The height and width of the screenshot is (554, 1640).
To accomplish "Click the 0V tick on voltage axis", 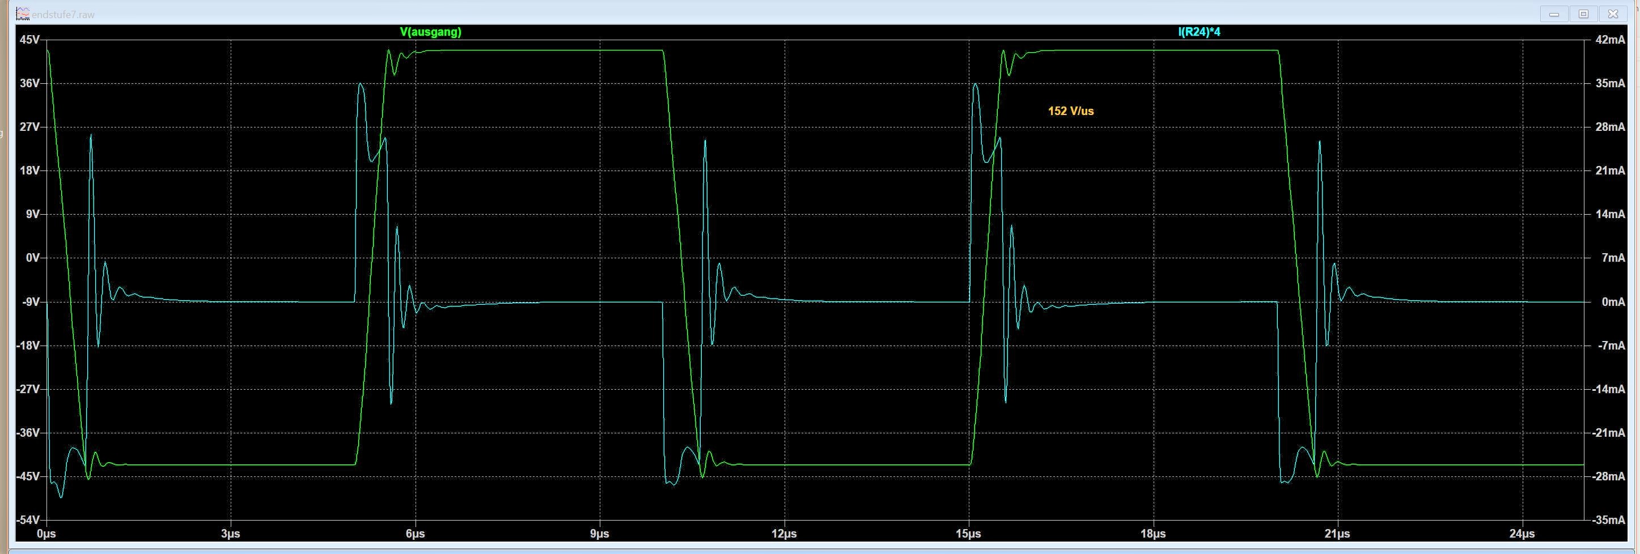I will tap(32, 258).
